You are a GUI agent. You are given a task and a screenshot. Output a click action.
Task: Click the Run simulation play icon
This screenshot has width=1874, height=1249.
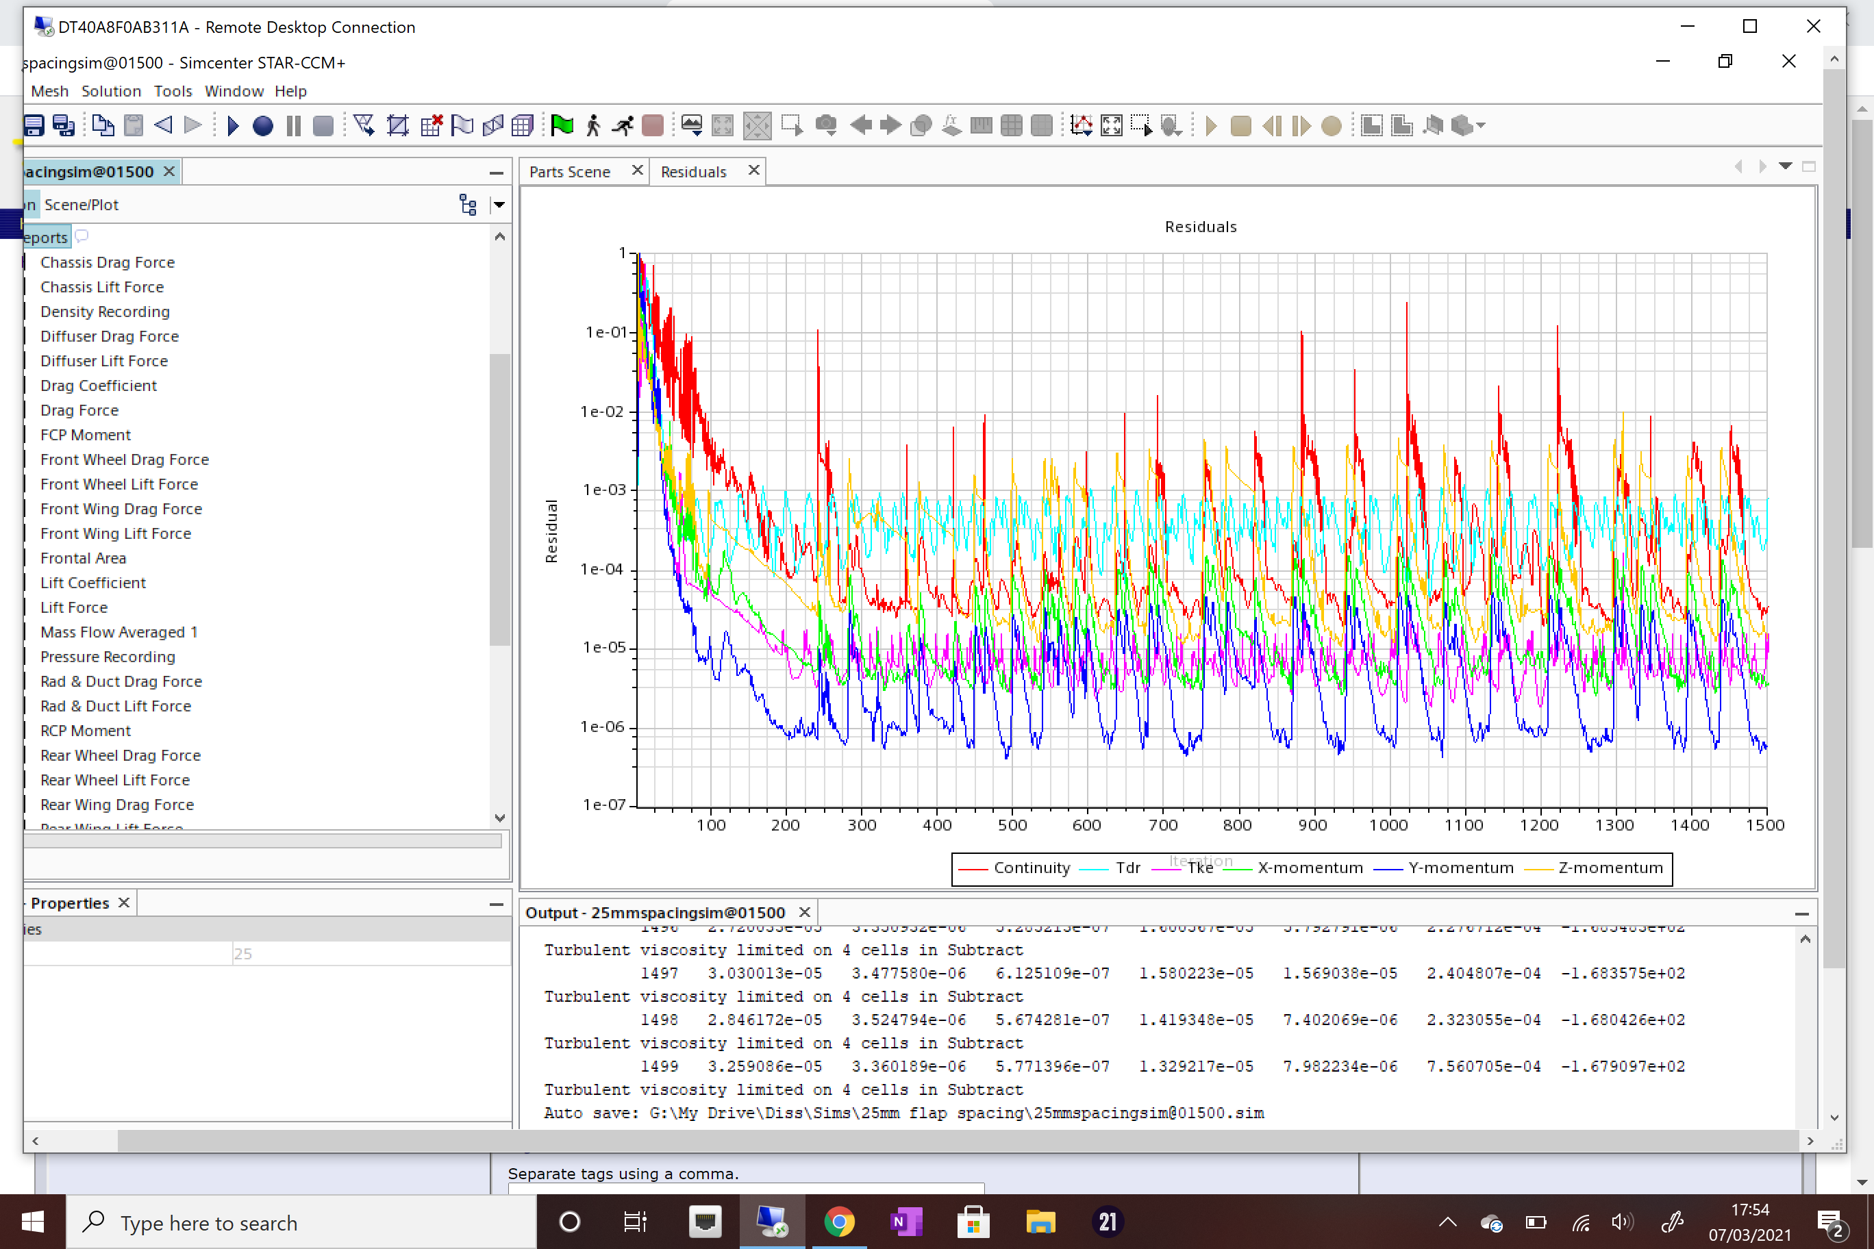click(x=233, y=126)
